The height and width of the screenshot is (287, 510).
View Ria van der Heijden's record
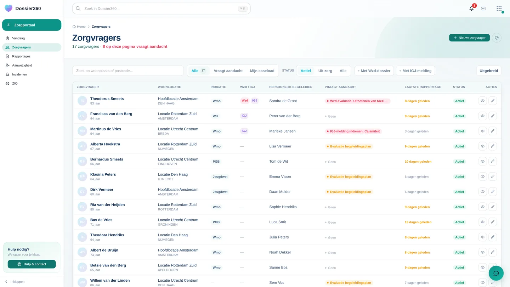(482, 207)
